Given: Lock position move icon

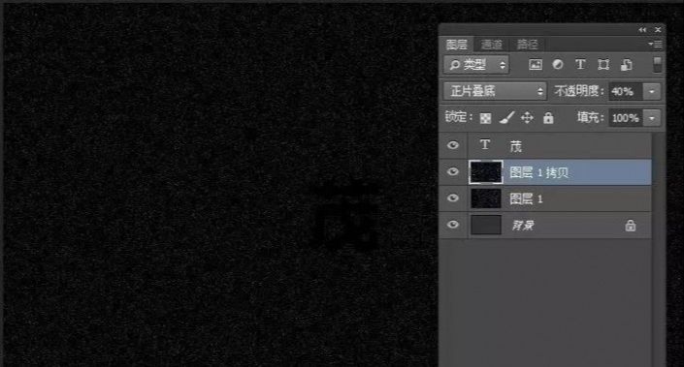Looking at the screenshot, I should (x=527, y=117).
